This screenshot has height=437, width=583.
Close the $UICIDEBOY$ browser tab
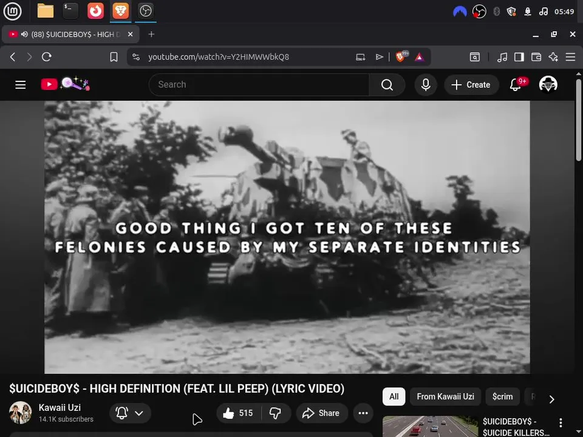pyautogui.click(x=130, y=34)
